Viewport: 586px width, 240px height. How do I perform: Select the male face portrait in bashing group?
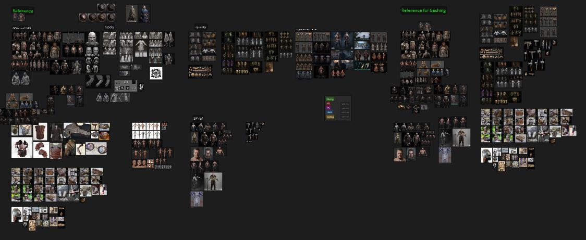coord(399,154)
